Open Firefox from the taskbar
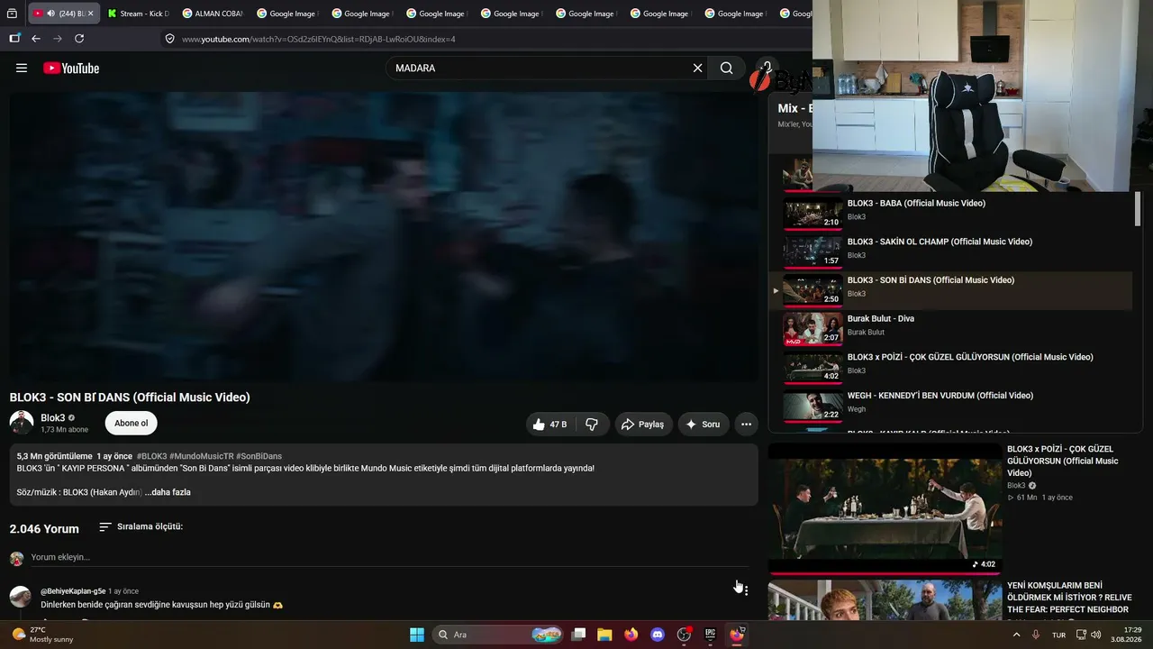 point(631,635)
